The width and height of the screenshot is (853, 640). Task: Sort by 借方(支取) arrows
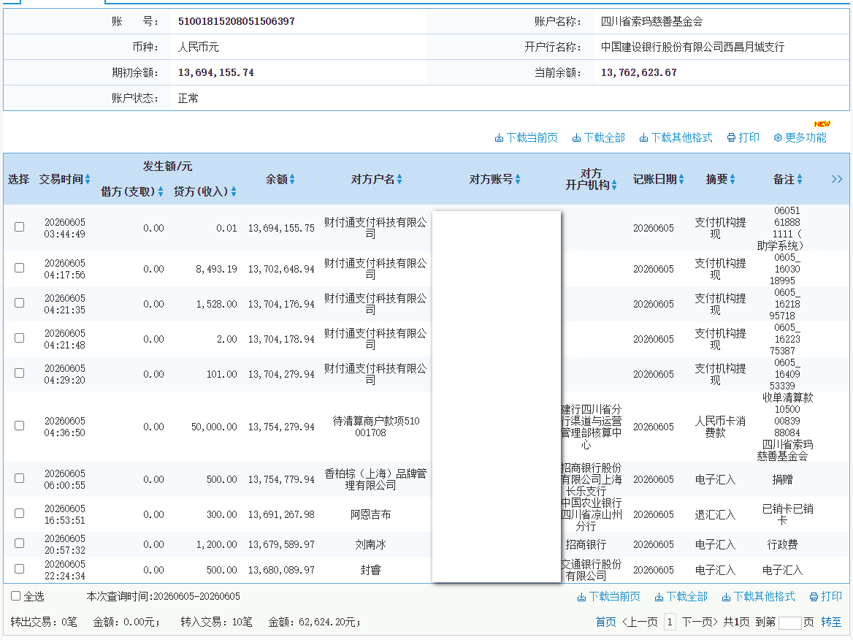click(x=161, y=191)
